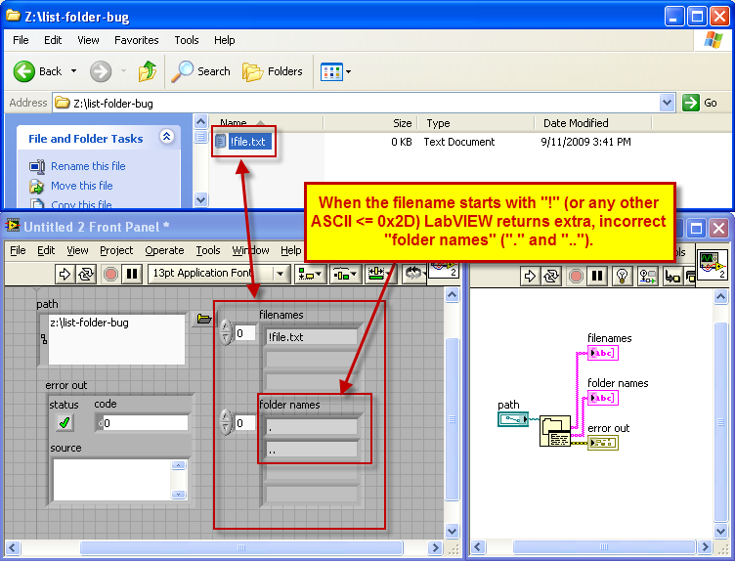Click the folder names array index stepper
This screenshot has height=561, width=735.
(x=226, y=422)
